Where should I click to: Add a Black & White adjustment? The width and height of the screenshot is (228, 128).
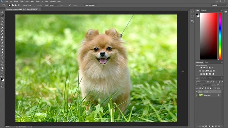(206, 71)
